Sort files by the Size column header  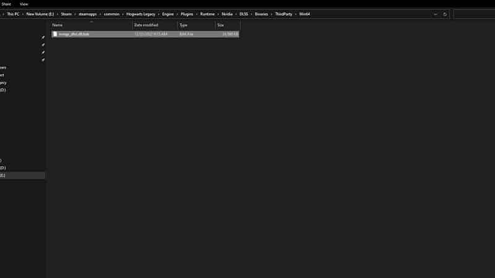pyautogui.click(x=220, y=25)
